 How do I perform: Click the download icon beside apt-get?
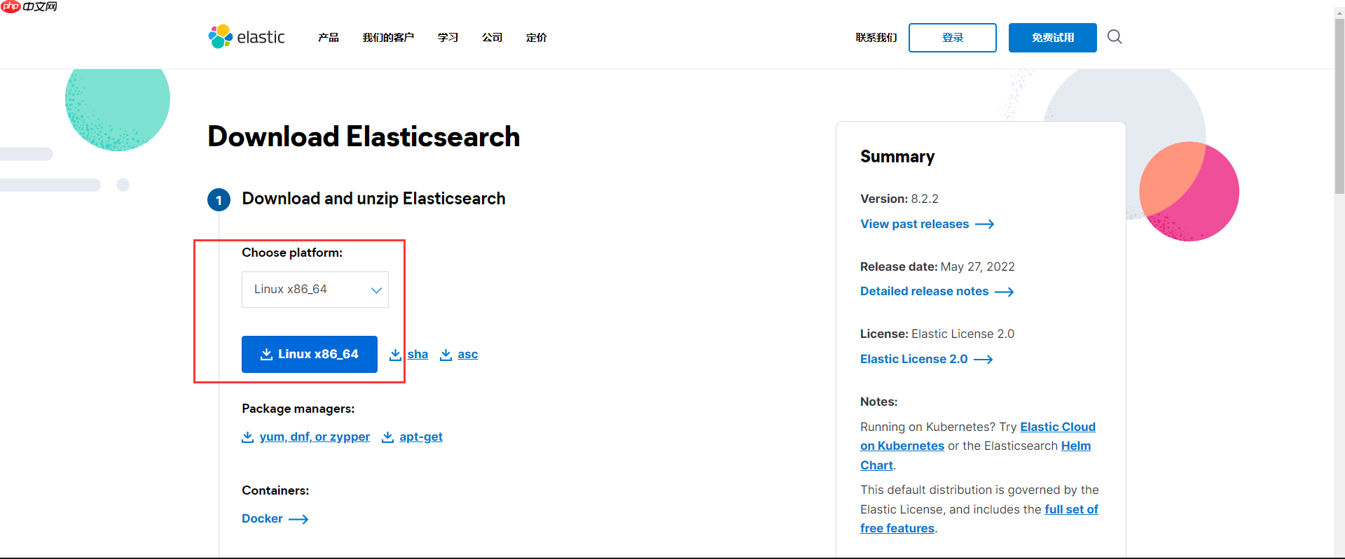point(387,437)
